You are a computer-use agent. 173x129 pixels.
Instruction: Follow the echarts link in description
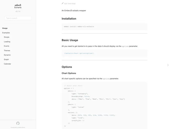coord(76,11)
